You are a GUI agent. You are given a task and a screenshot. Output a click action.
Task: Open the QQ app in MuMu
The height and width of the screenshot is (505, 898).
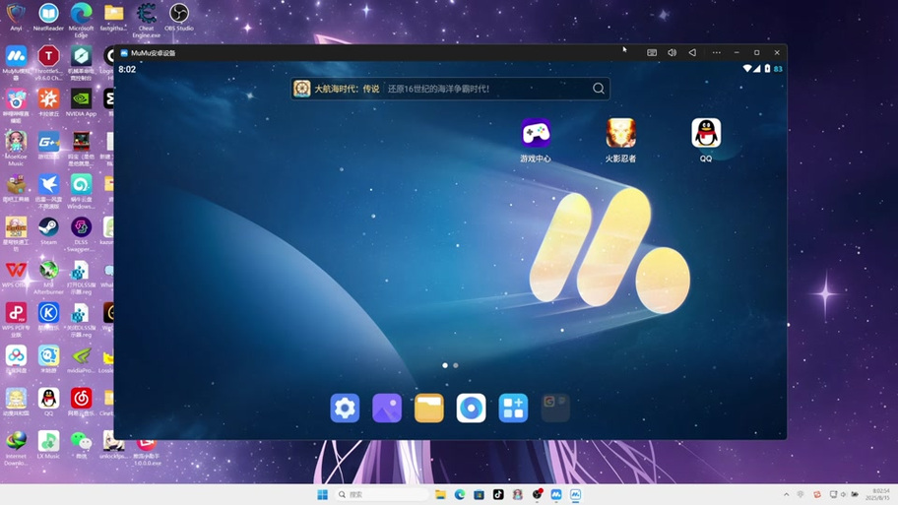(x=706, y=134)
